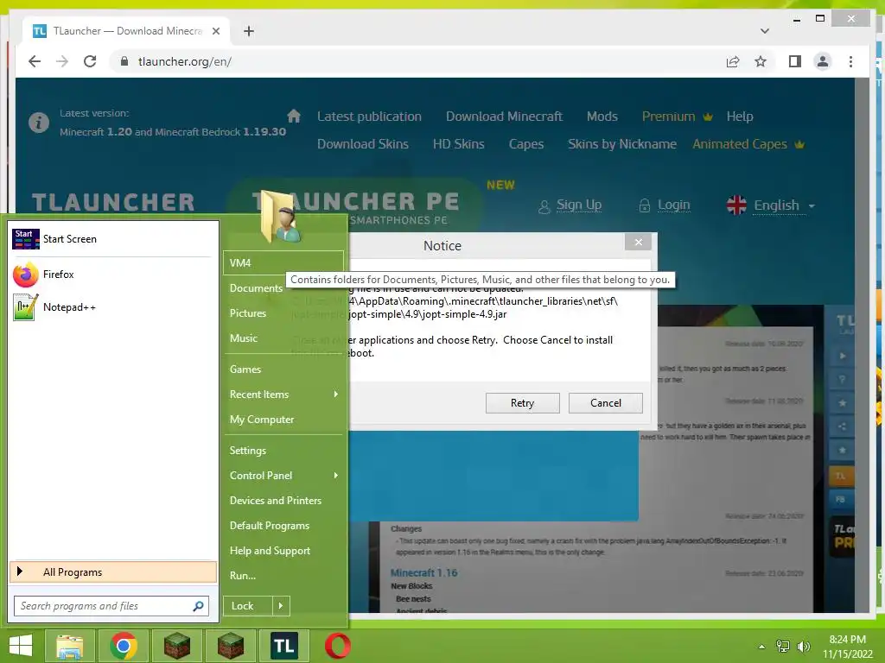
Task: Click the home icon on TLauncher site
Action: [x=294, y=116]
